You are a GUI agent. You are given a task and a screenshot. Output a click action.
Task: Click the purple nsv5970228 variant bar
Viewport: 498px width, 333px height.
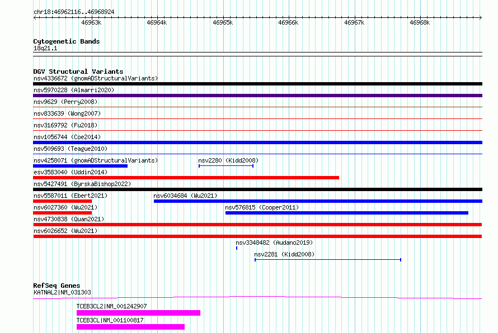coord(257,96)
